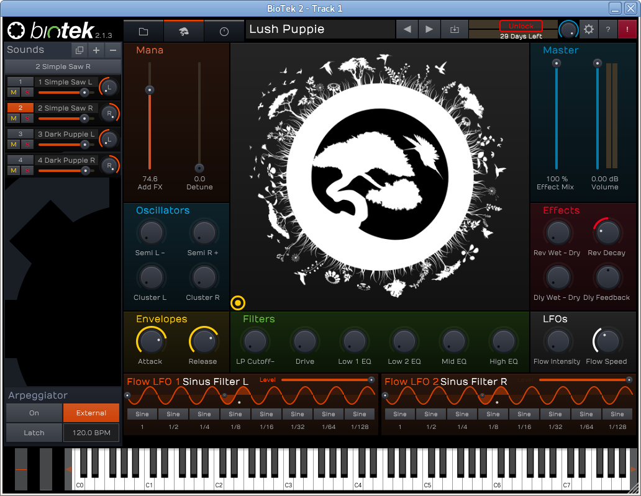This screenshot has width=641, height=496.
Task: Click the Rev Decay knob
Action: coord(607,233)
